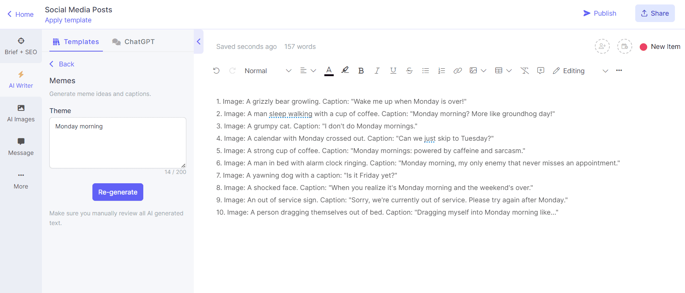Open the AI Writer panel
685x293 pixels.
[21, 80]
